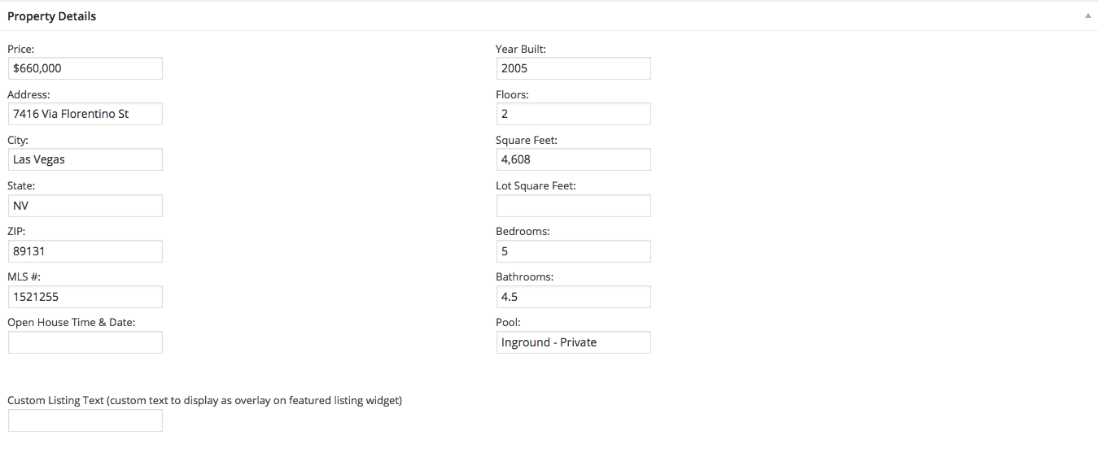Click the Open House Time & Date label
The image size is (1098, 470).
point(72,322)
